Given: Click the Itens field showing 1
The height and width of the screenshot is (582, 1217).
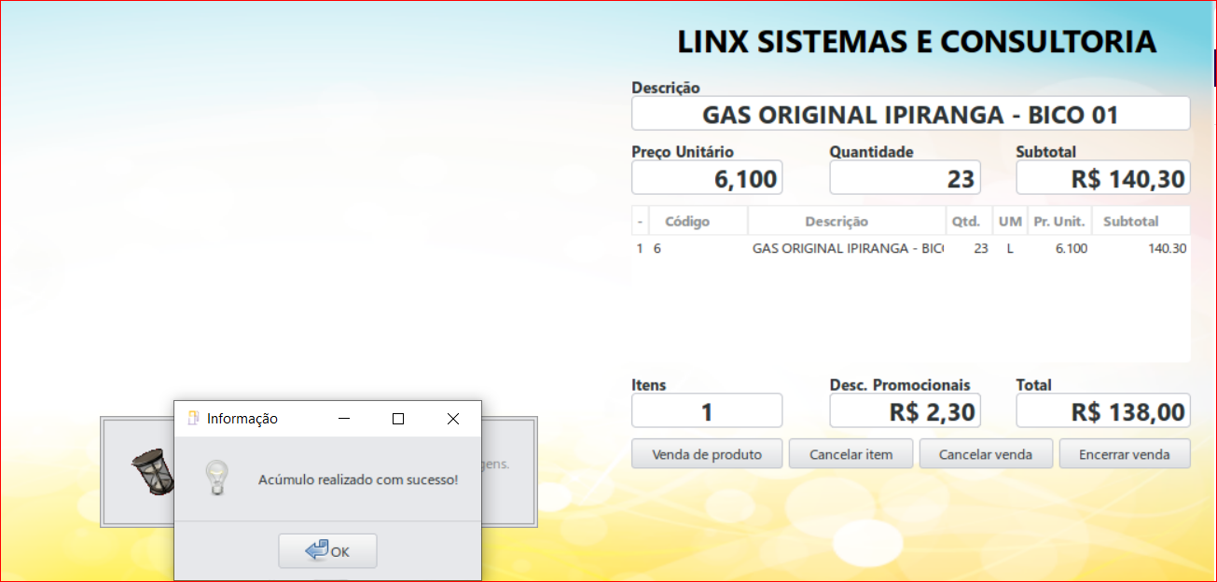Looking at the screenshot, I should [x=707, y=411].
